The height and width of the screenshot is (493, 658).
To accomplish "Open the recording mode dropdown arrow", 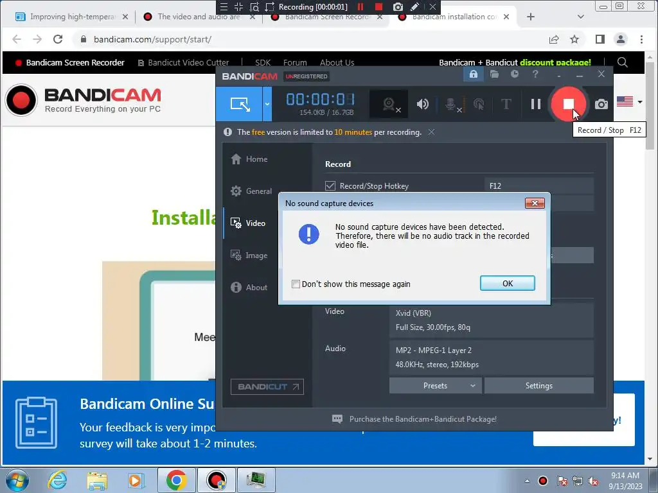I will pyautogui.click(x=267, y=104).
